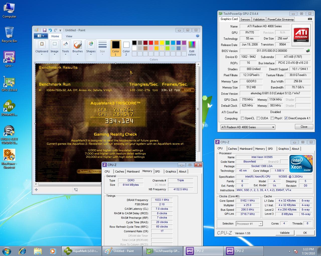
Task: Toggle the DirectCompute 4.1 checkbox
Action: [x=286, y=118]
